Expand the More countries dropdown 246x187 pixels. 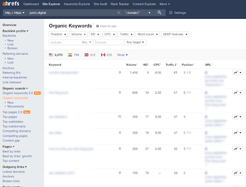click(x=123, y=55)
